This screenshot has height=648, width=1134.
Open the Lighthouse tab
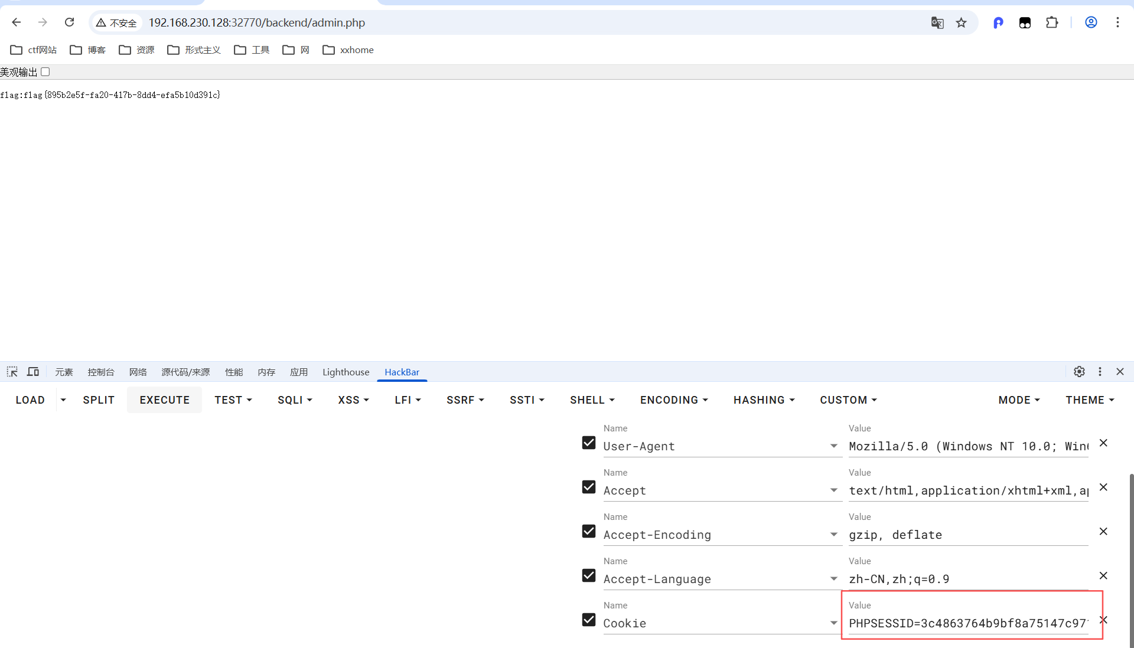[346, 372]
